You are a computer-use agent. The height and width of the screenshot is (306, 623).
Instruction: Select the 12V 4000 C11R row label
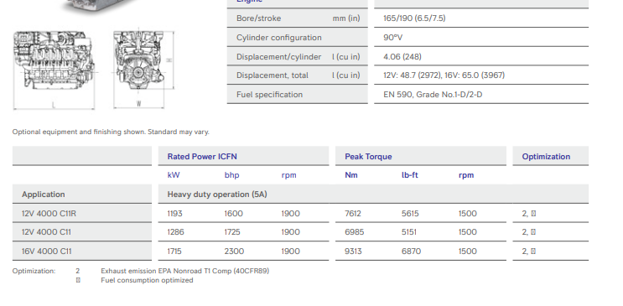tap(49, 214)
